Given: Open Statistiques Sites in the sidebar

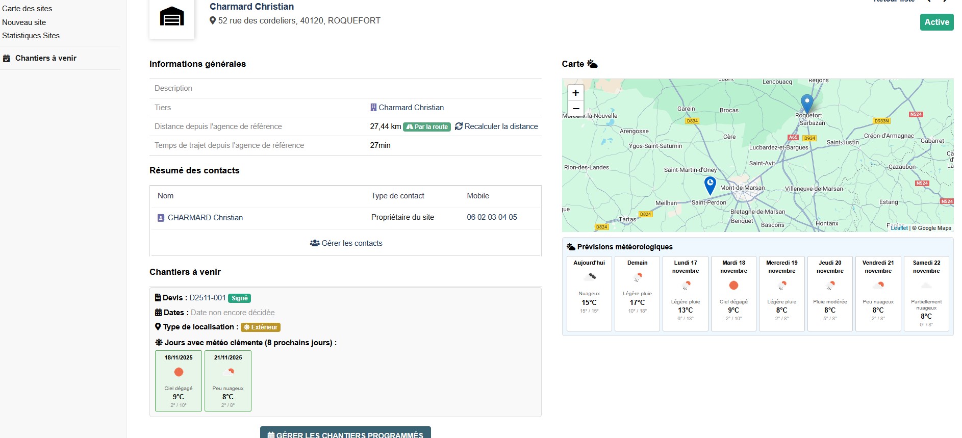Looking at the screenshot, I should click(x=31, y=36).
